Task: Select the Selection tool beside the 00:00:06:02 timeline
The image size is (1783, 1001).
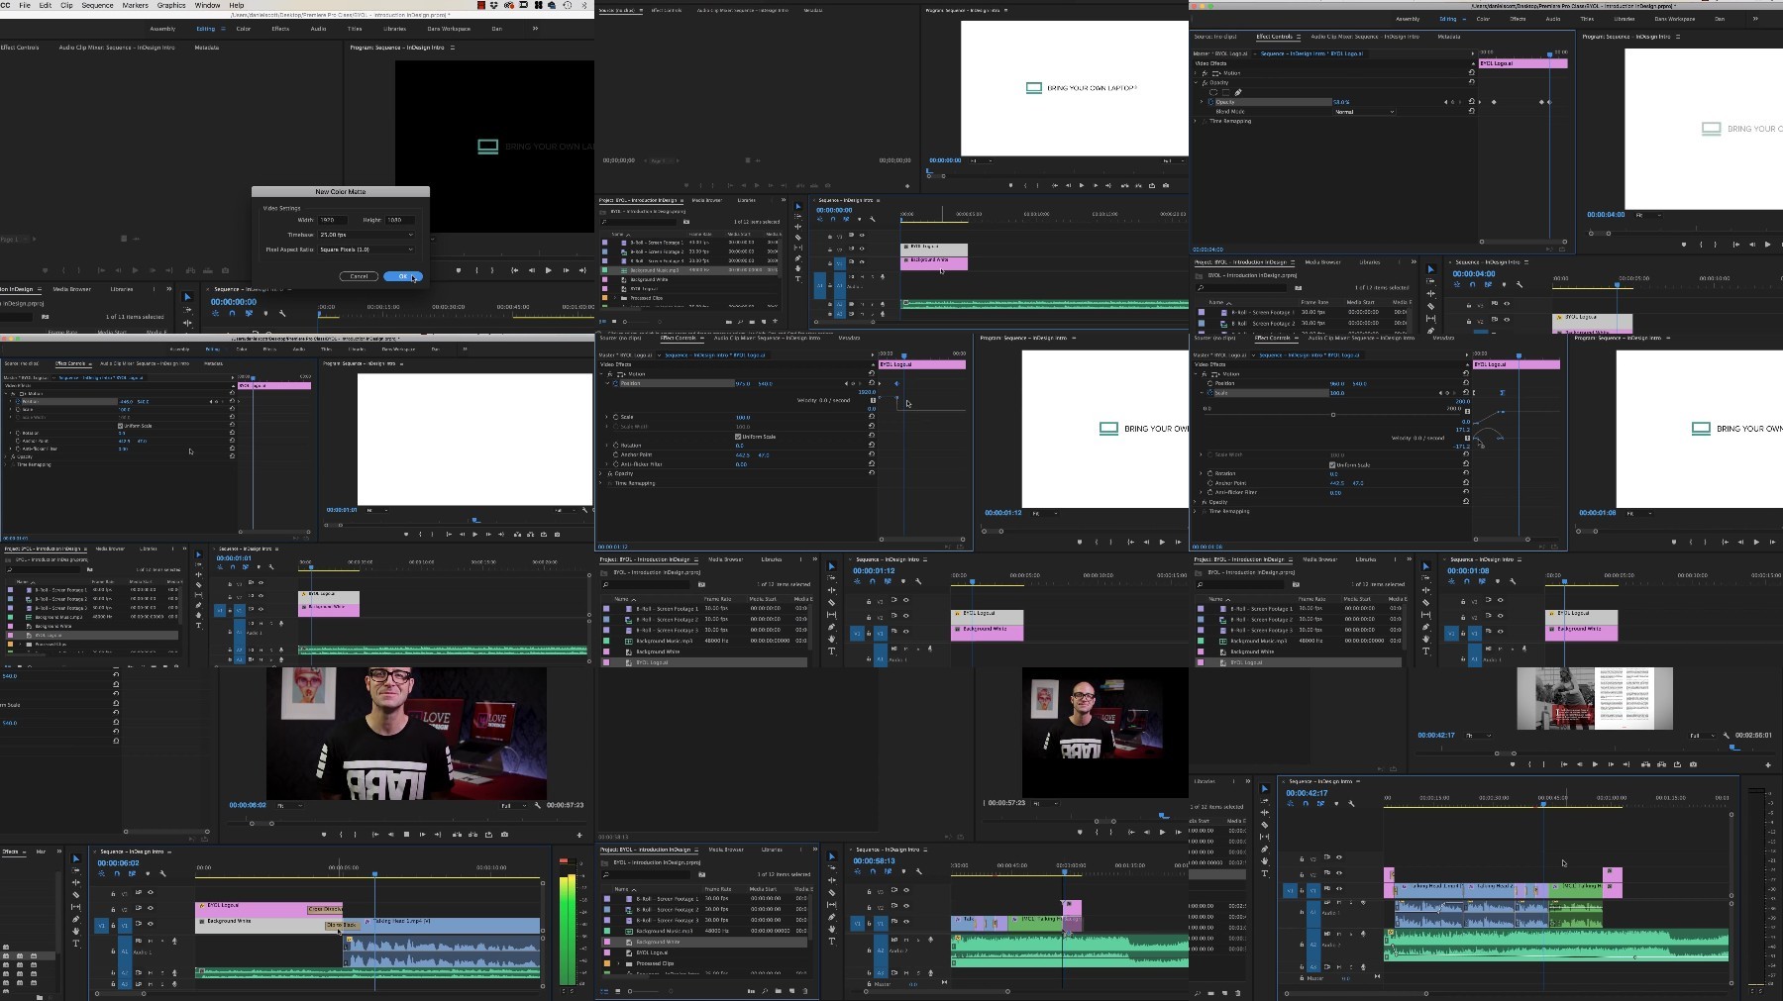Action: (x=75, y=859)
